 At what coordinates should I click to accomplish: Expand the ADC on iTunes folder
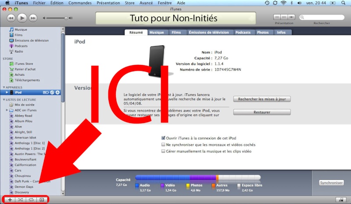tap(7, 110)
